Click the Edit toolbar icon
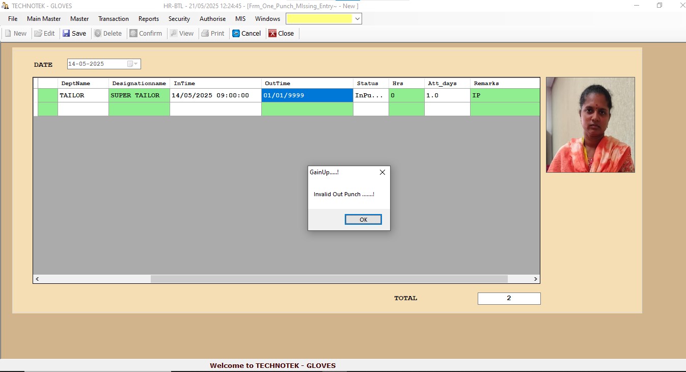Viewport: 686px width, 372px height. pos(38,34)
